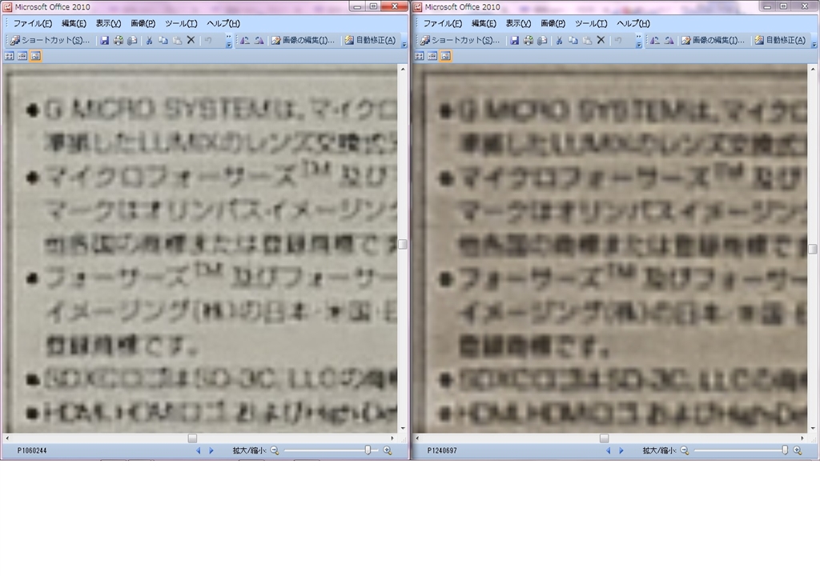Click the P1060244 filename in status bar

point(32,450)
